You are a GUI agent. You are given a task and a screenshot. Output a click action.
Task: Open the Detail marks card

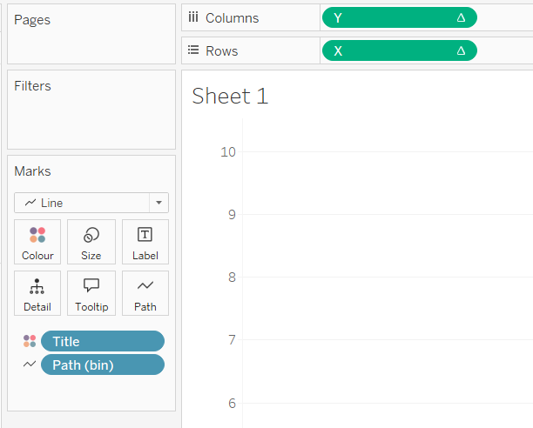(37, 293)
